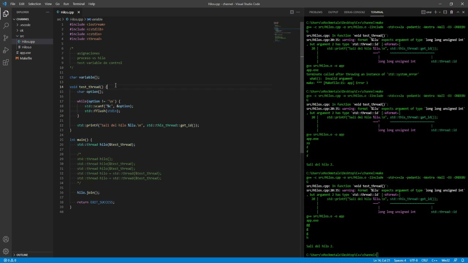This screenshot has height=263, width=468.
Task: Change indentation via Spaces: 4
Action: coord(400,260)
